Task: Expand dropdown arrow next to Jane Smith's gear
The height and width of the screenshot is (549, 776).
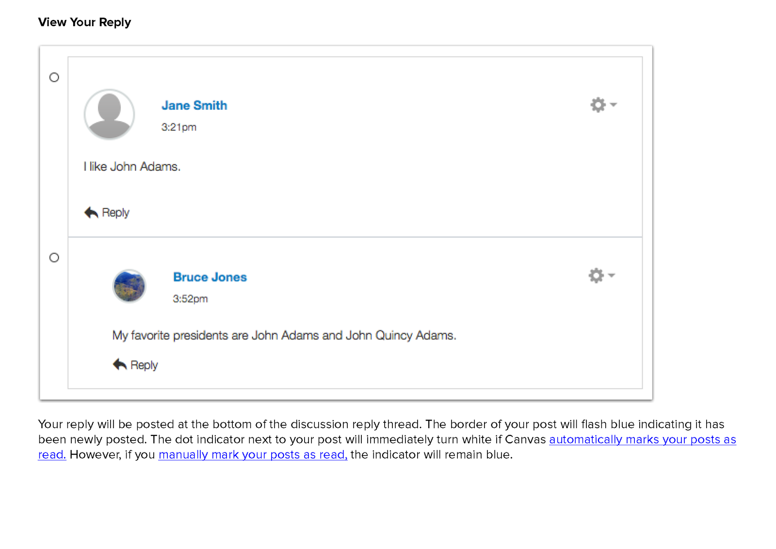Action: tap(613, 105)
